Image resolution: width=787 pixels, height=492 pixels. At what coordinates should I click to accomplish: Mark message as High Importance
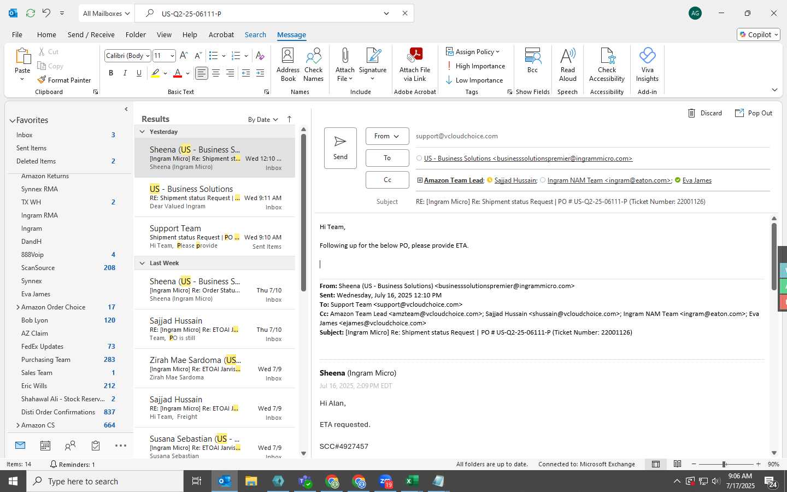(x=475, y=66)
